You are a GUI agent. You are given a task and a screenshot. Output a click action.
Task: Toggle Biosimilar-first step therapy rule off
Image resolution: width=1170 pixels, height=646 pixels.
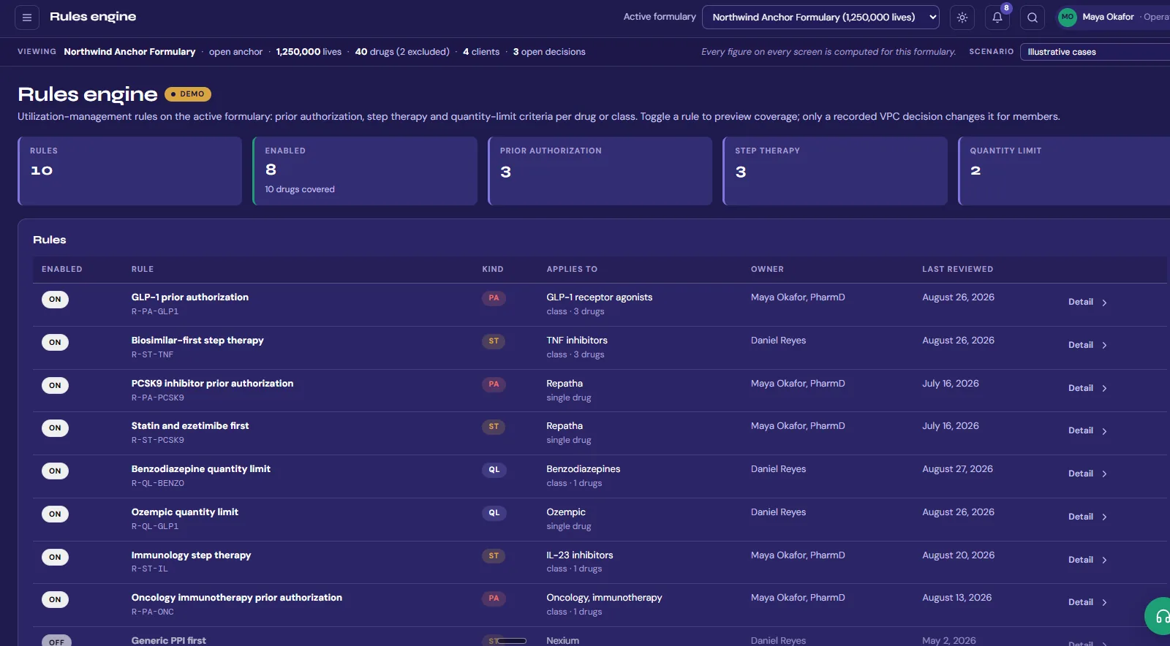point(56,343)
